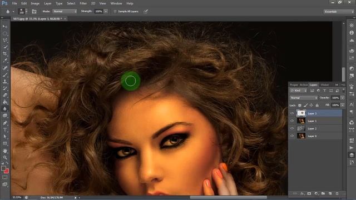The width and height of the screenshot is (356, 200).
Task: Select the Zoom tool
Action: (x=5, y=157)
